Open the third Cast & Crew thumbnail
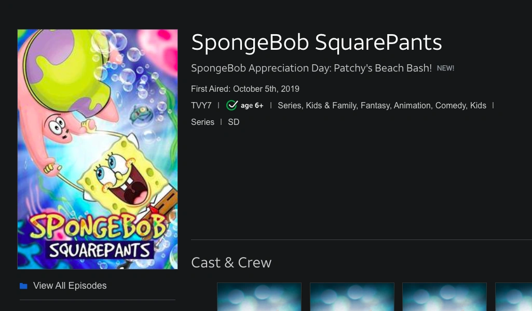 (444, 297)
